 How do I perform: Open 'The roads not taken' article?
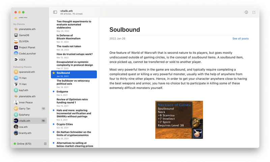point(69,46)
